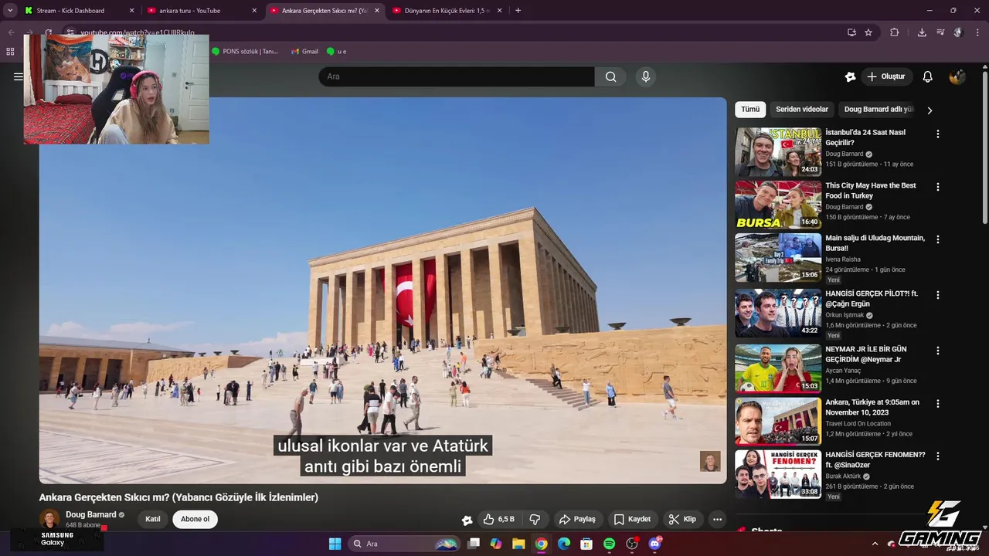Click the Windows taskbar search box

pos(404,544)
